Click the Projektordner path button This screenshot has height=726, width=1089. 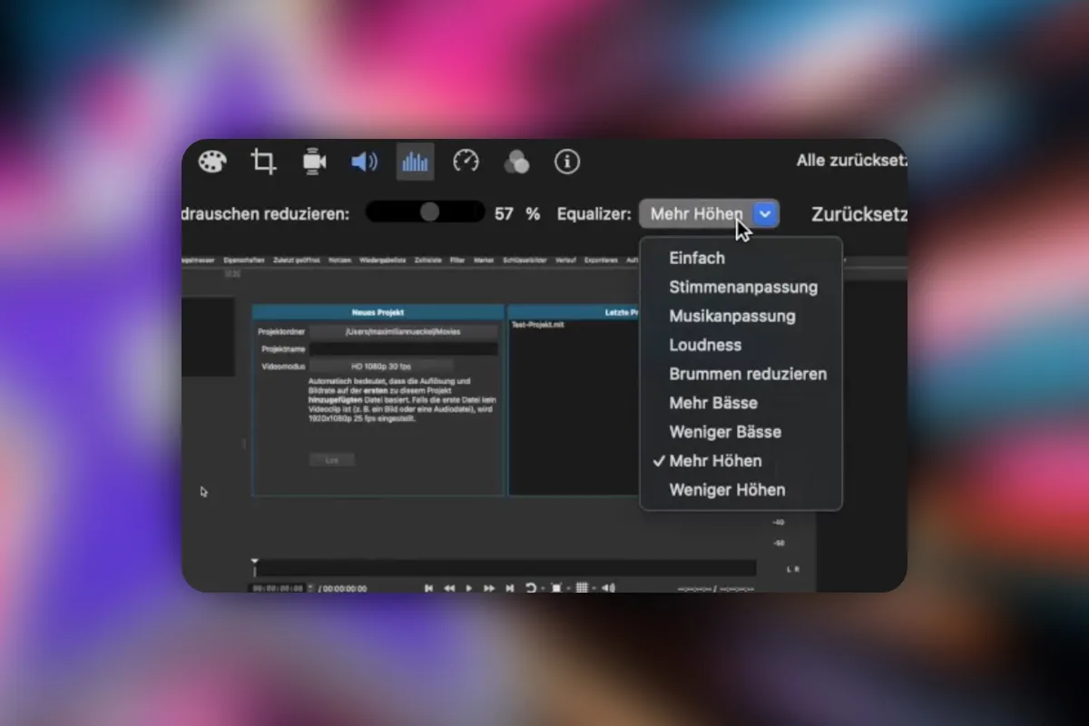pos(403,332)
